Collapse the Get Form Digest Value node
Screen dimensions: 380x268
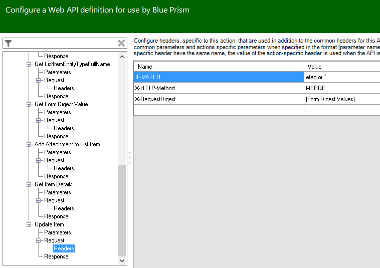pyautogui.click(x=29, y=104)
